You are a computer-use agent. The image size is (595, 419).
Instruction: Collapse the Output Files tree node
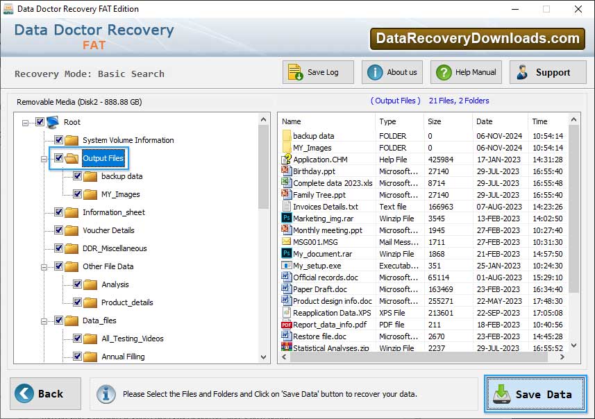44,159
